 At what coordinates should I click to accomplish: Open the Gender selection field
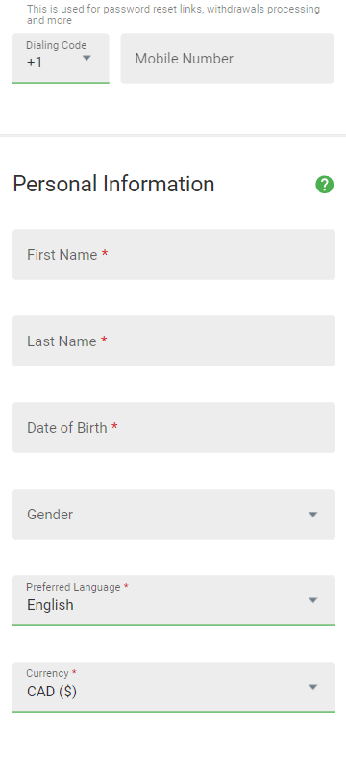point(174,515)
